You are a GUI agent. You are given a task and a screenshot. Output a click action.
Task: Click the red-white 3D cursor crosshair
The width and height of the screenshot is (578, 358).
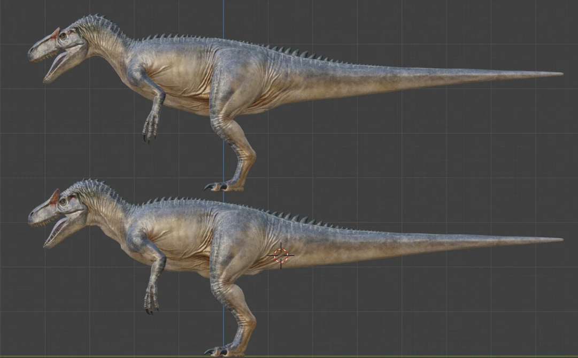click(x=281, y=255)
